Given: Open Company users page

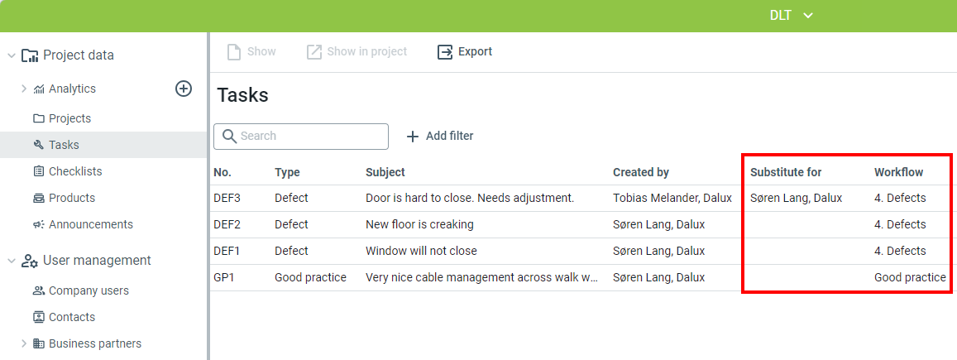Looking at the screenshot, I should [x=89, y=290].
